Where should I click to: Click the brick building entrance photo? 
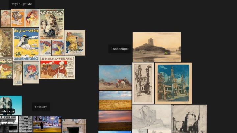pos(74,126)
